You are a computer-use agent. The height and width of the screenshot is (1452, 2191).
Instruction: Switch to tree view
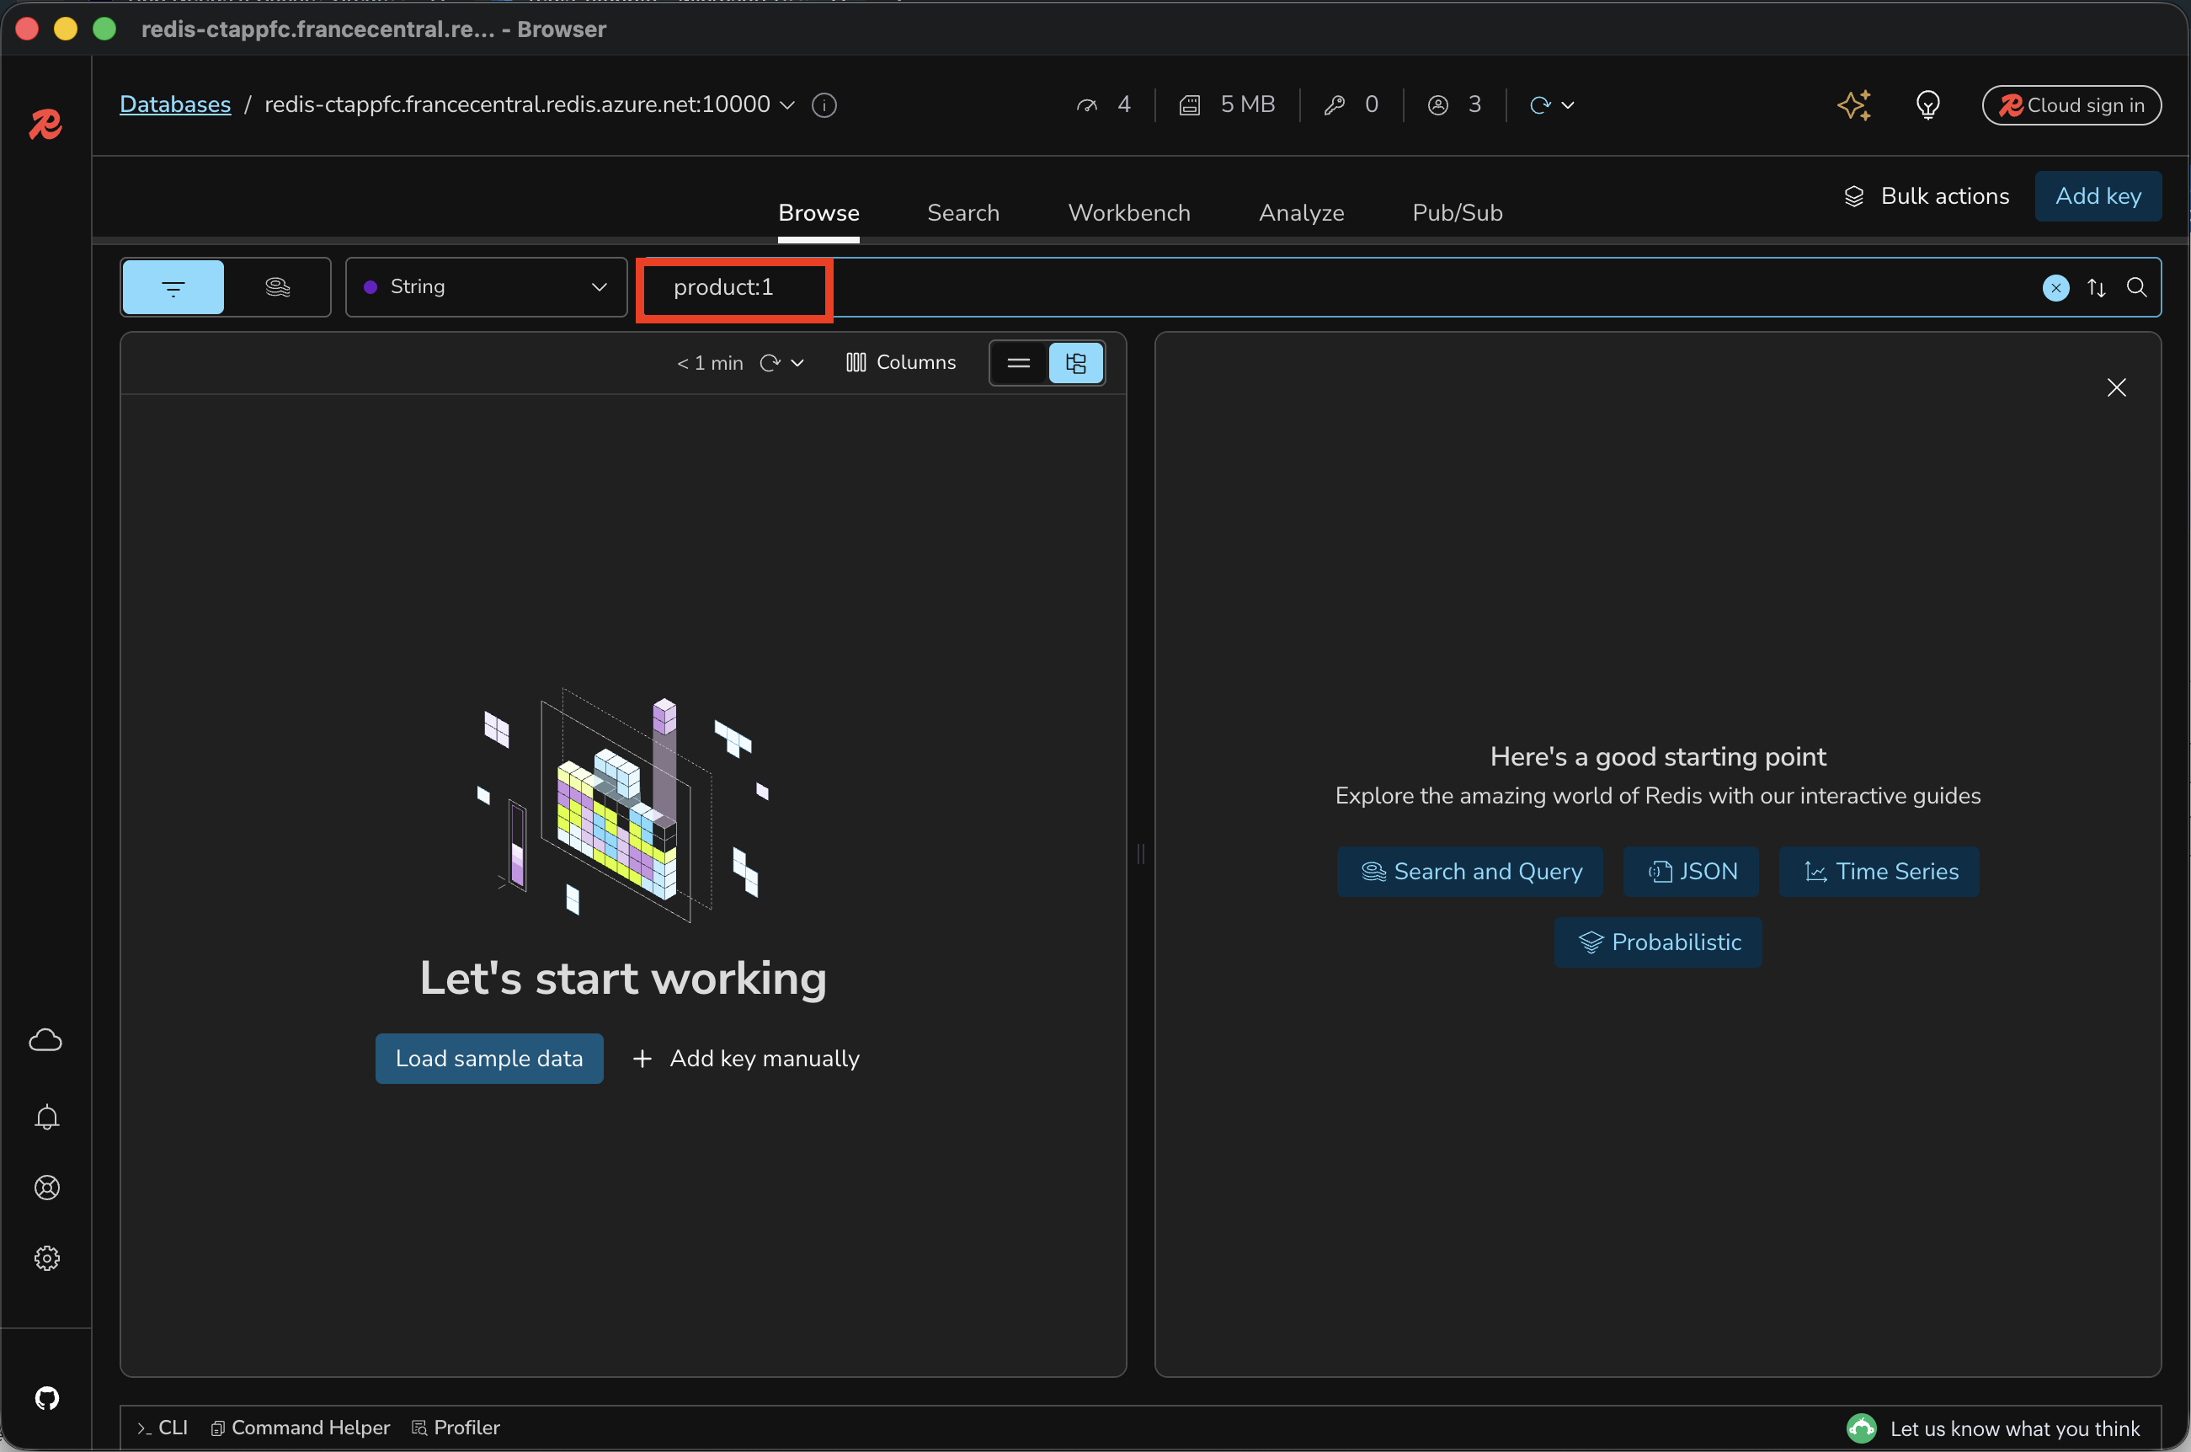pyautogui.click(x=1075, y=363)
